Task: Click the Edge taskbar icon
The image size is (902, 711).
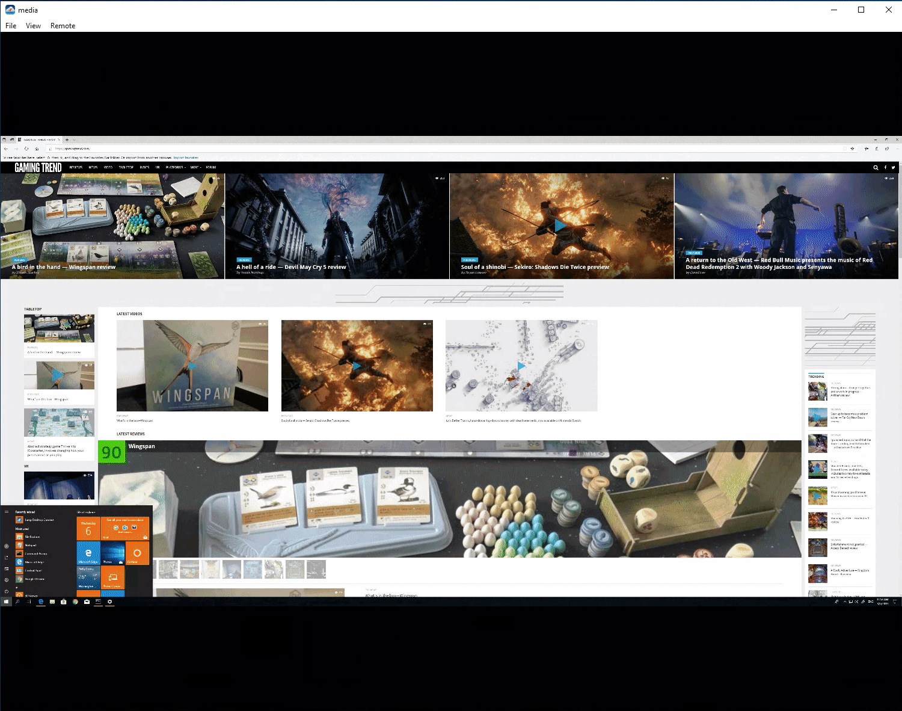Action: tap(41, 602)
